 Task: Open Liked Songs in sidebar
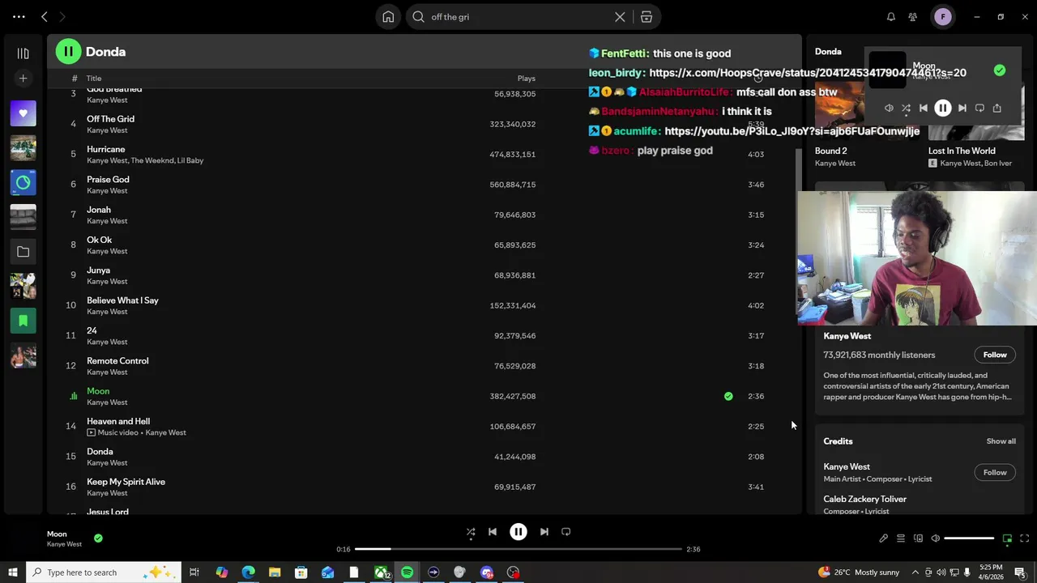click(23, 113)
